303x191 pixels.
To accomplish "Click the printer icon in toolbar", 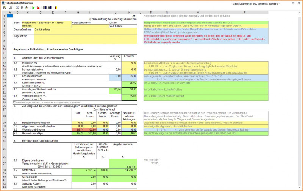I will (11, 8).
